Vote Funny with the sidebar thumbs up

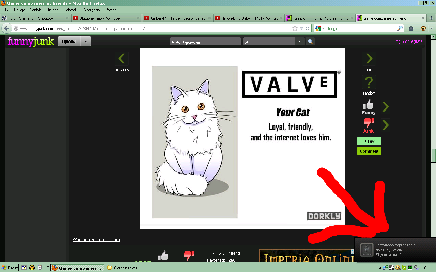[x=369, y=107]
